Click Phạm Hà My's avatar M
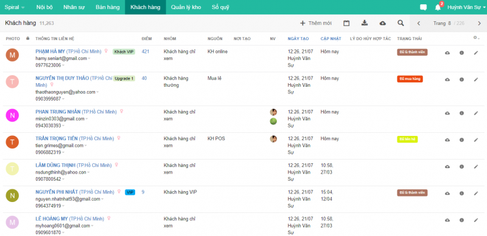The height and width of the screenshot is (236, 487). tap(12, 55)
